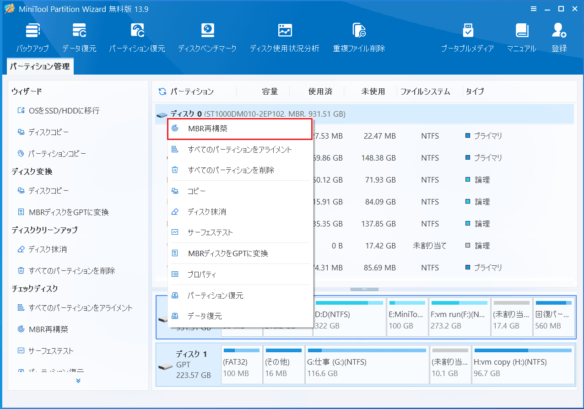Choose サーフェステスト from the context menu

tap(240, 232)
